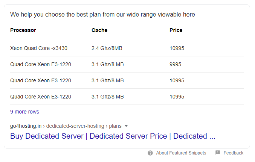Click the About Featured Snippets text
This screenshot has width=255, height=162.
[181, 153]
